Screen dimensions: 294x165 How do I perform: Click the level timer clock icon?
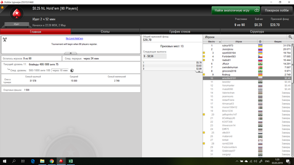click(x=72, y=70)
